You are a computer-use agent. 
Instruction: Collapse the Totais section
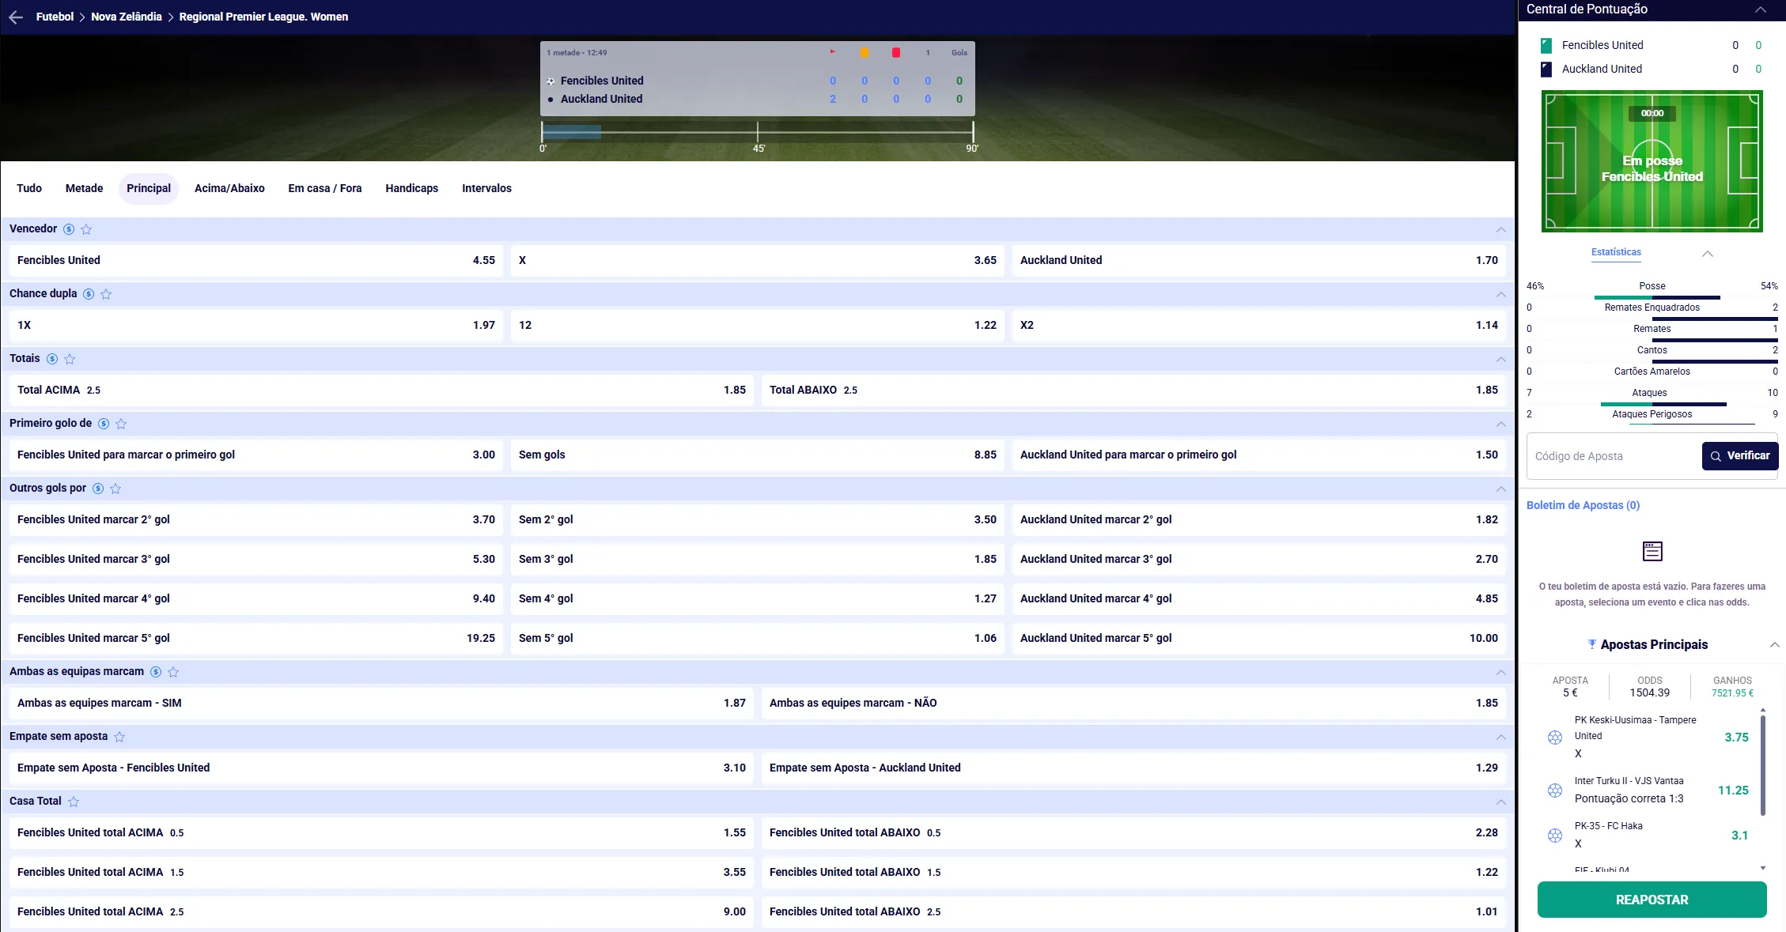point(1500,359)
